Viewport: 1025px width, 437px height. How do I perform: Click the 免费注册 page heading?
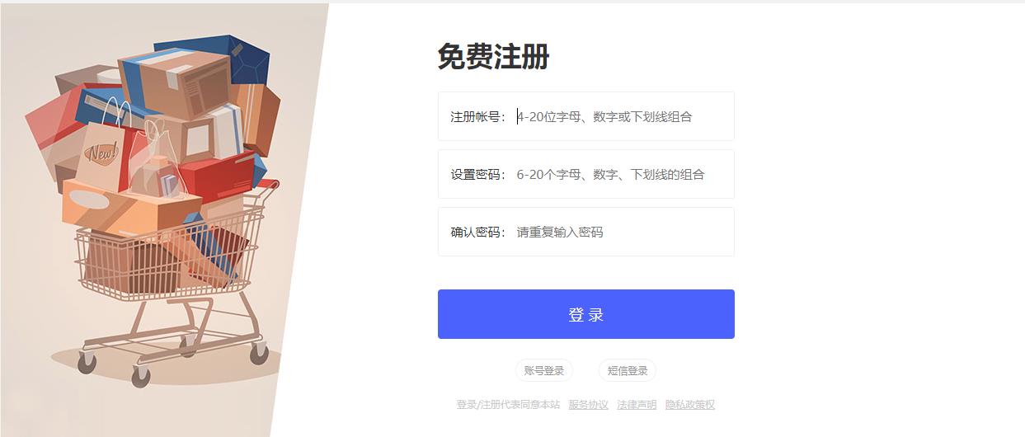click(x=493, y=57)
